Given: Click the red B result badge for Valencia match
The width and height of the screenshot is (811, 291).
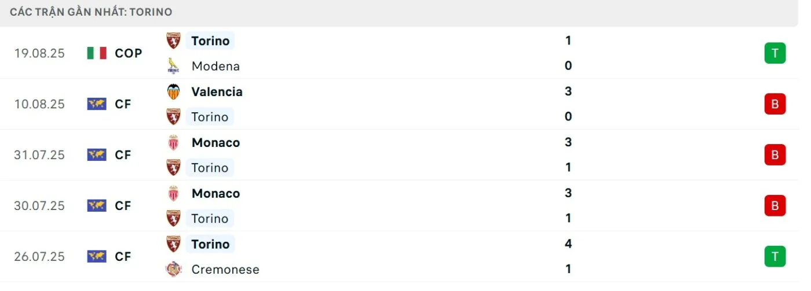Looking at the screenshot, I should point(775,104).
